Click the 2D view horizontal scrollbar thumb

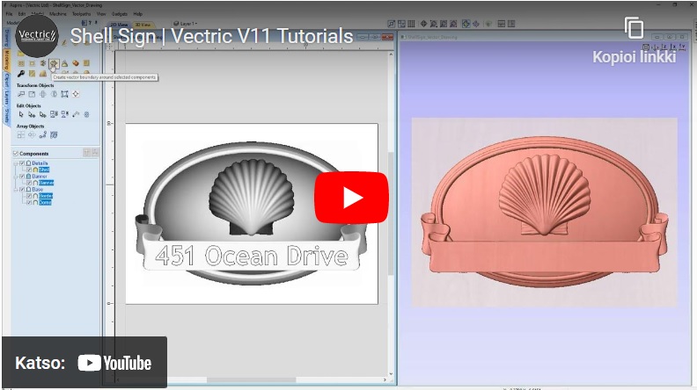click(x=251, y=379)
